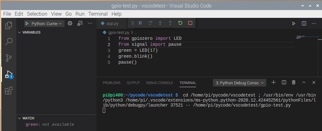
Task: Split the editor to the right
Action: pos(304,24)
